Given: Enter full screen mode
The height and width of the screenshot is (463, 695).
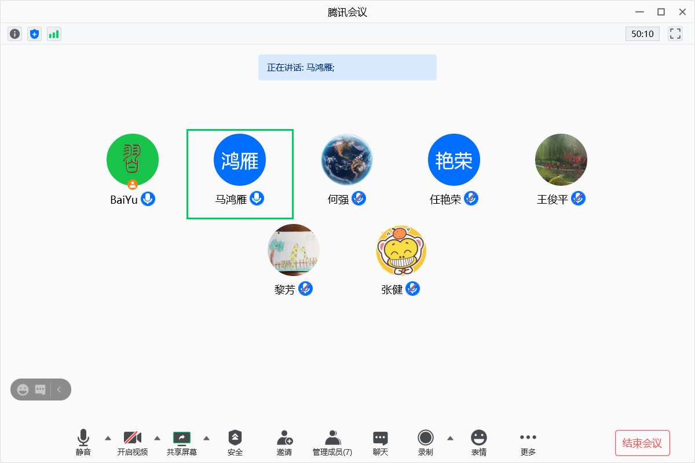Looking at the screenshot, I should pos(675,34).
